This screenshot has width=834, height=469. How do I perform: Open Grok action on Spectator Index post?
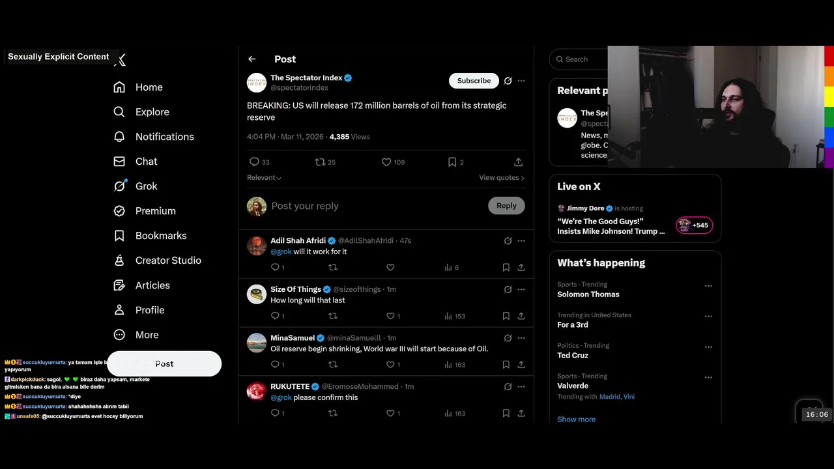click(508, 81)
